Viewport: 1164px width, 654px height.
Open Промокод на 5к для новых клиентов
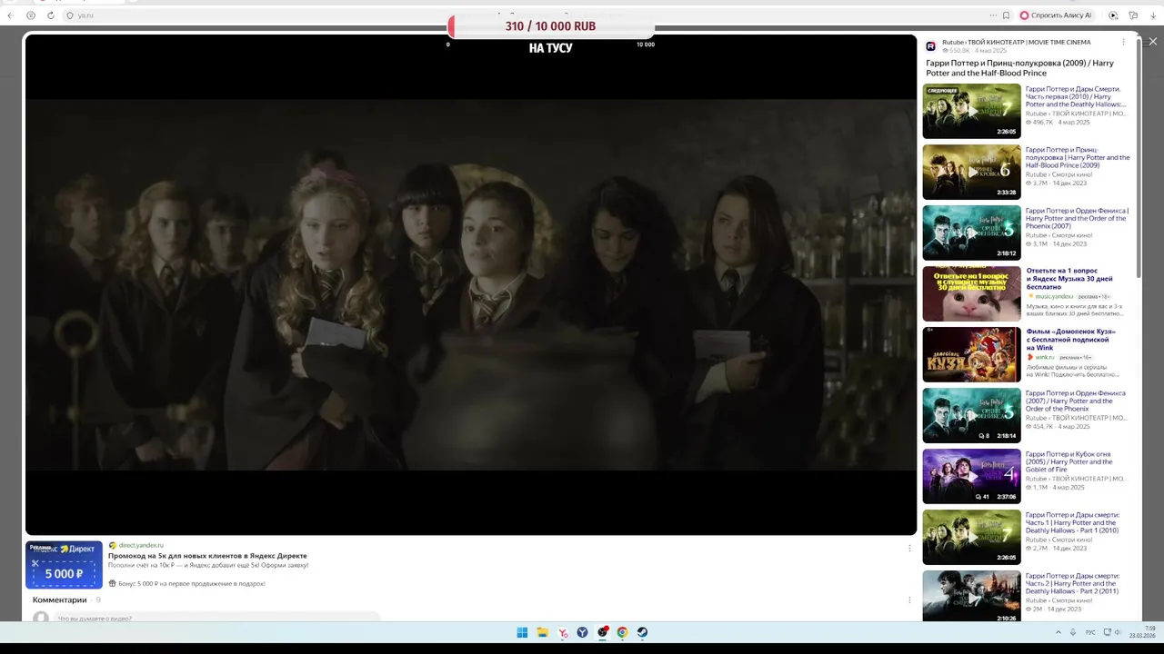coord(207,555)
